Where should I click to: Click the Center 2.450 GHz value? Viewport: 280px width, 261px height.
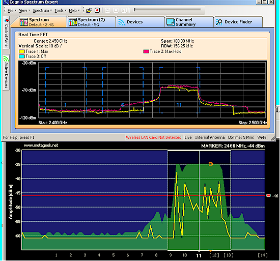[x=58, y=41]
